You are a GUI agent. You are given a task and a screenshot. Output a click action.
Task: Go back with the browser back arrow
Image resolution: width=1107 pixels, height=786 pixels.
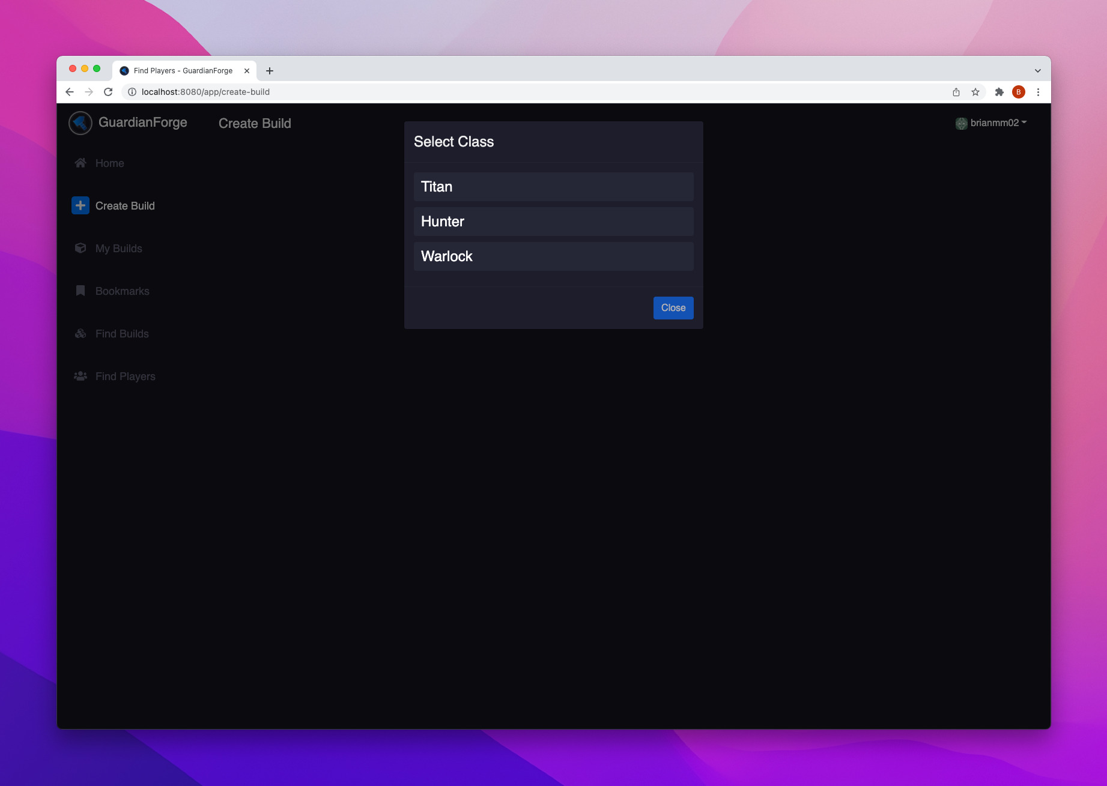(x=70, y=92)
